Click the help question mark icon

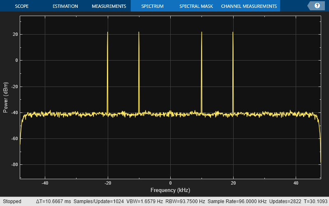317,6
